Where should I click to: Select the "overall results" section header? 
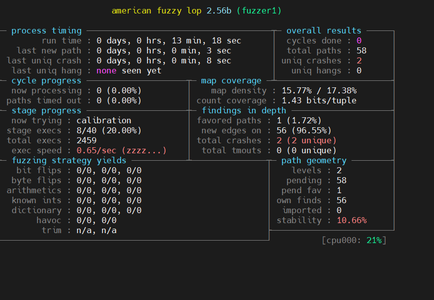coord(323,31)
